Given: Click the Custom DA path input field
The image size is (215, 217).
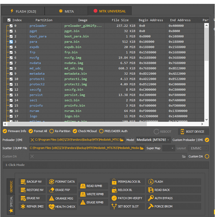Looking at the screenshot, I should 108,156.
